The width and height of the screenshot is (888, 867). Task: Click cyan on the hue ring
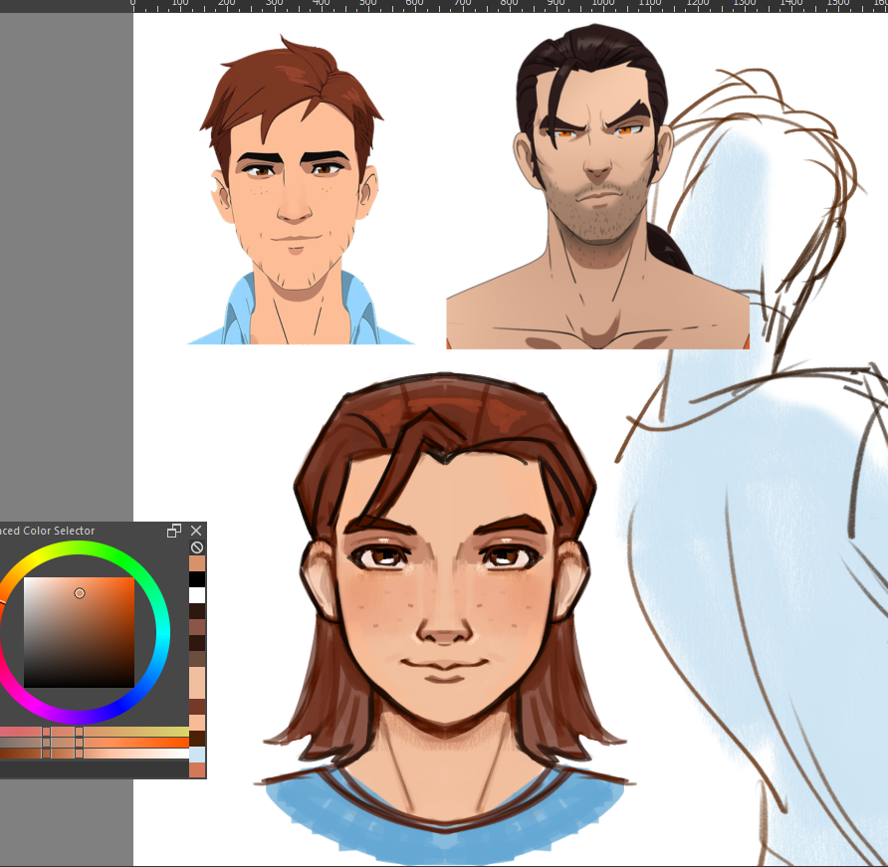coord(162,632)
